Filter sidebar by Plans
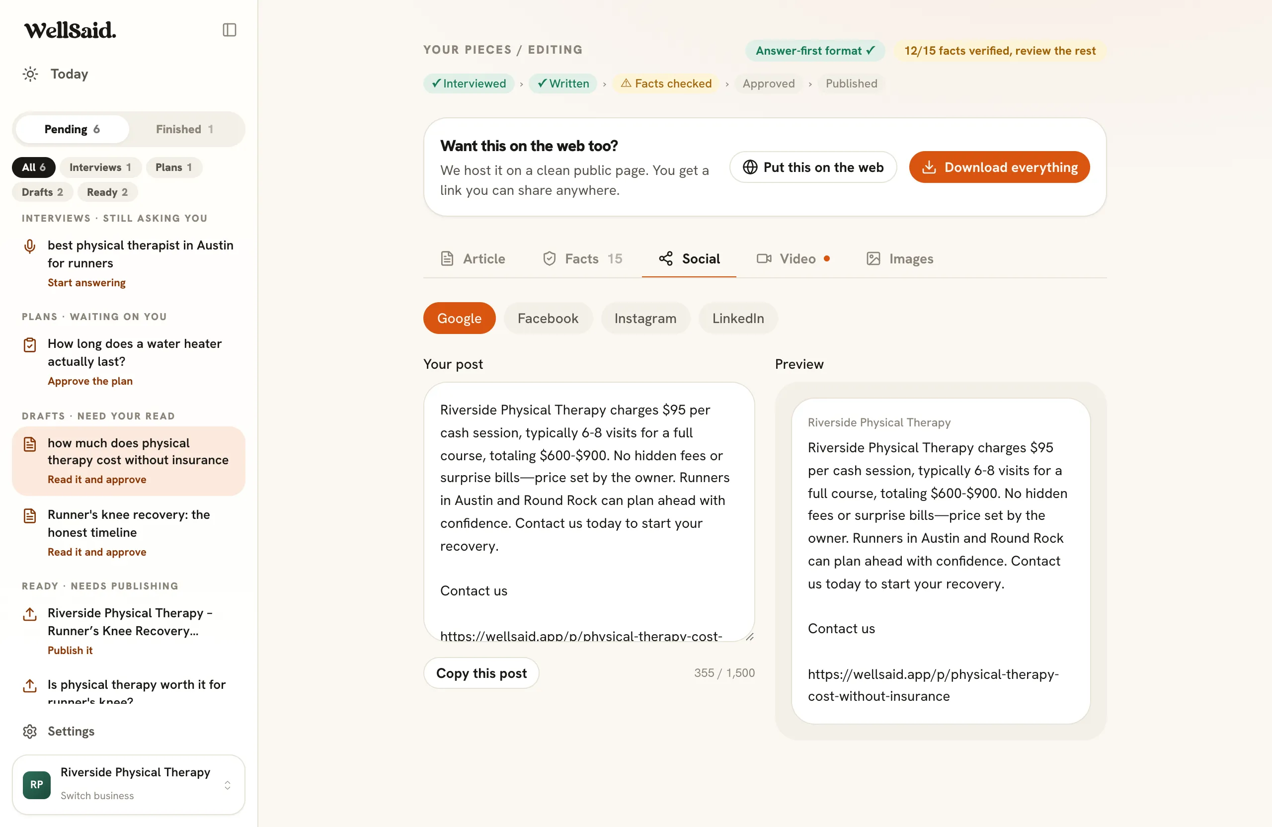 (x=174, y=167)
